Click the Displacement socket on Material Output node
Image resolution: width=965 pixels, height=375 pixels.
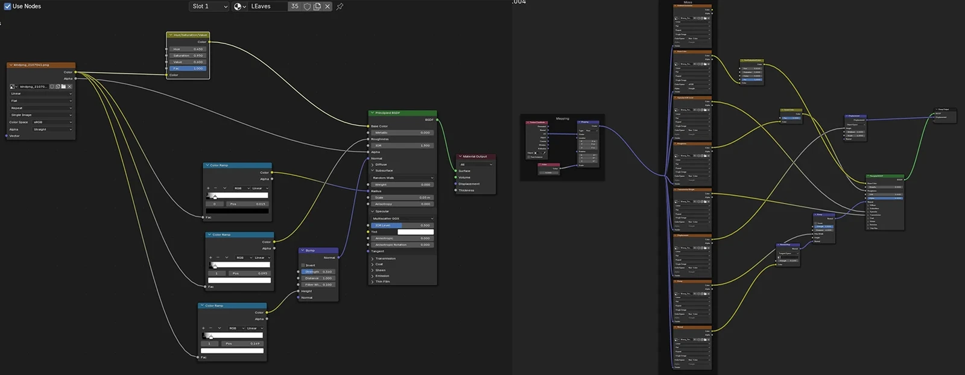point(455,184)
